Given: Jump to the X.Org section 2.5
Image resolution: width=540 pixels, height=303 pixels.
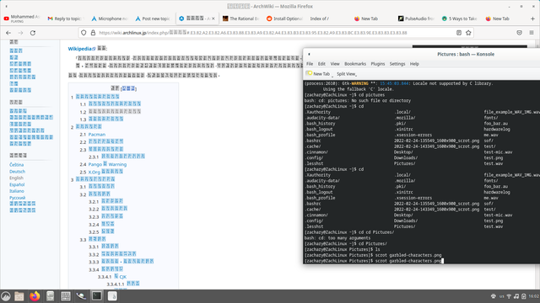Looking at the screenshot, I should click(x=105, y=172).
